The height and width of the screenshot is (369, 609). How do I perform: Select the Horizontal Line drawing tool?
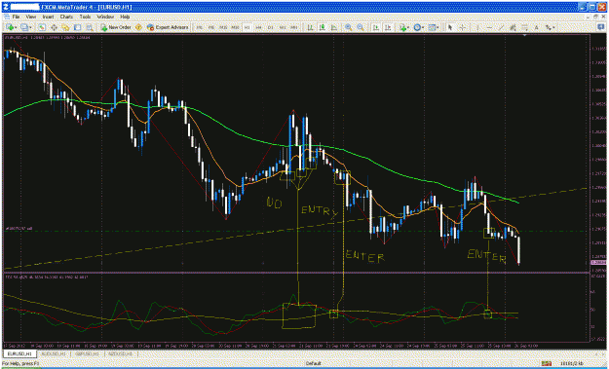coord(489,27)
